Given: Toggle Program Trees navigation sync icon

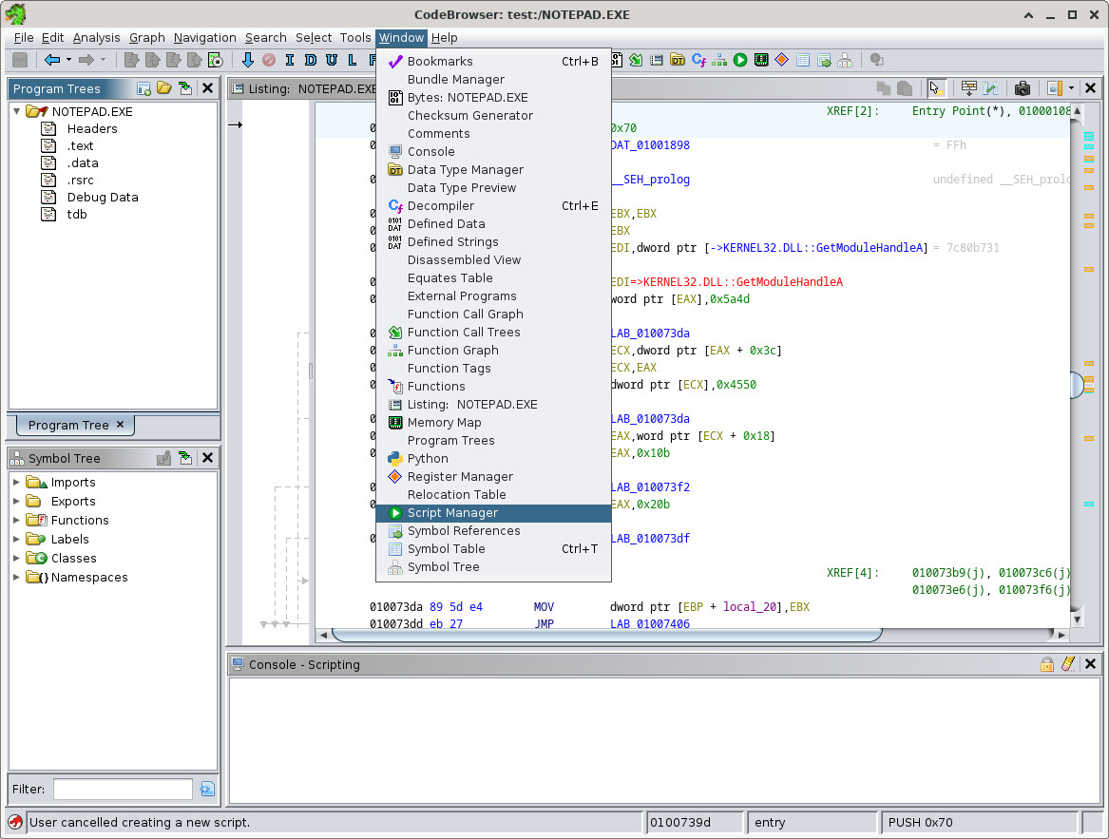Looking at the screenshot, I should coord(185,88).
